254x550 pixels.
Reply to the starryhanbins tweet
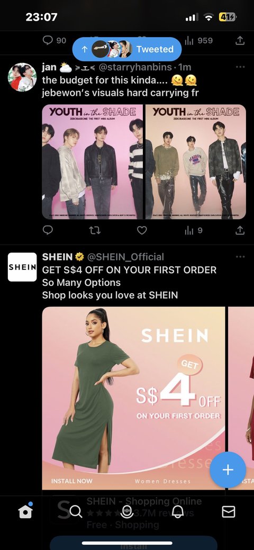tap(48, 230)
